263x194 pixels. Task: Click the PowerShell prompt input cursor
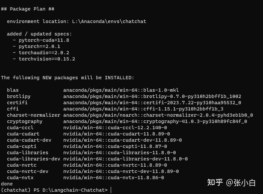111,190
